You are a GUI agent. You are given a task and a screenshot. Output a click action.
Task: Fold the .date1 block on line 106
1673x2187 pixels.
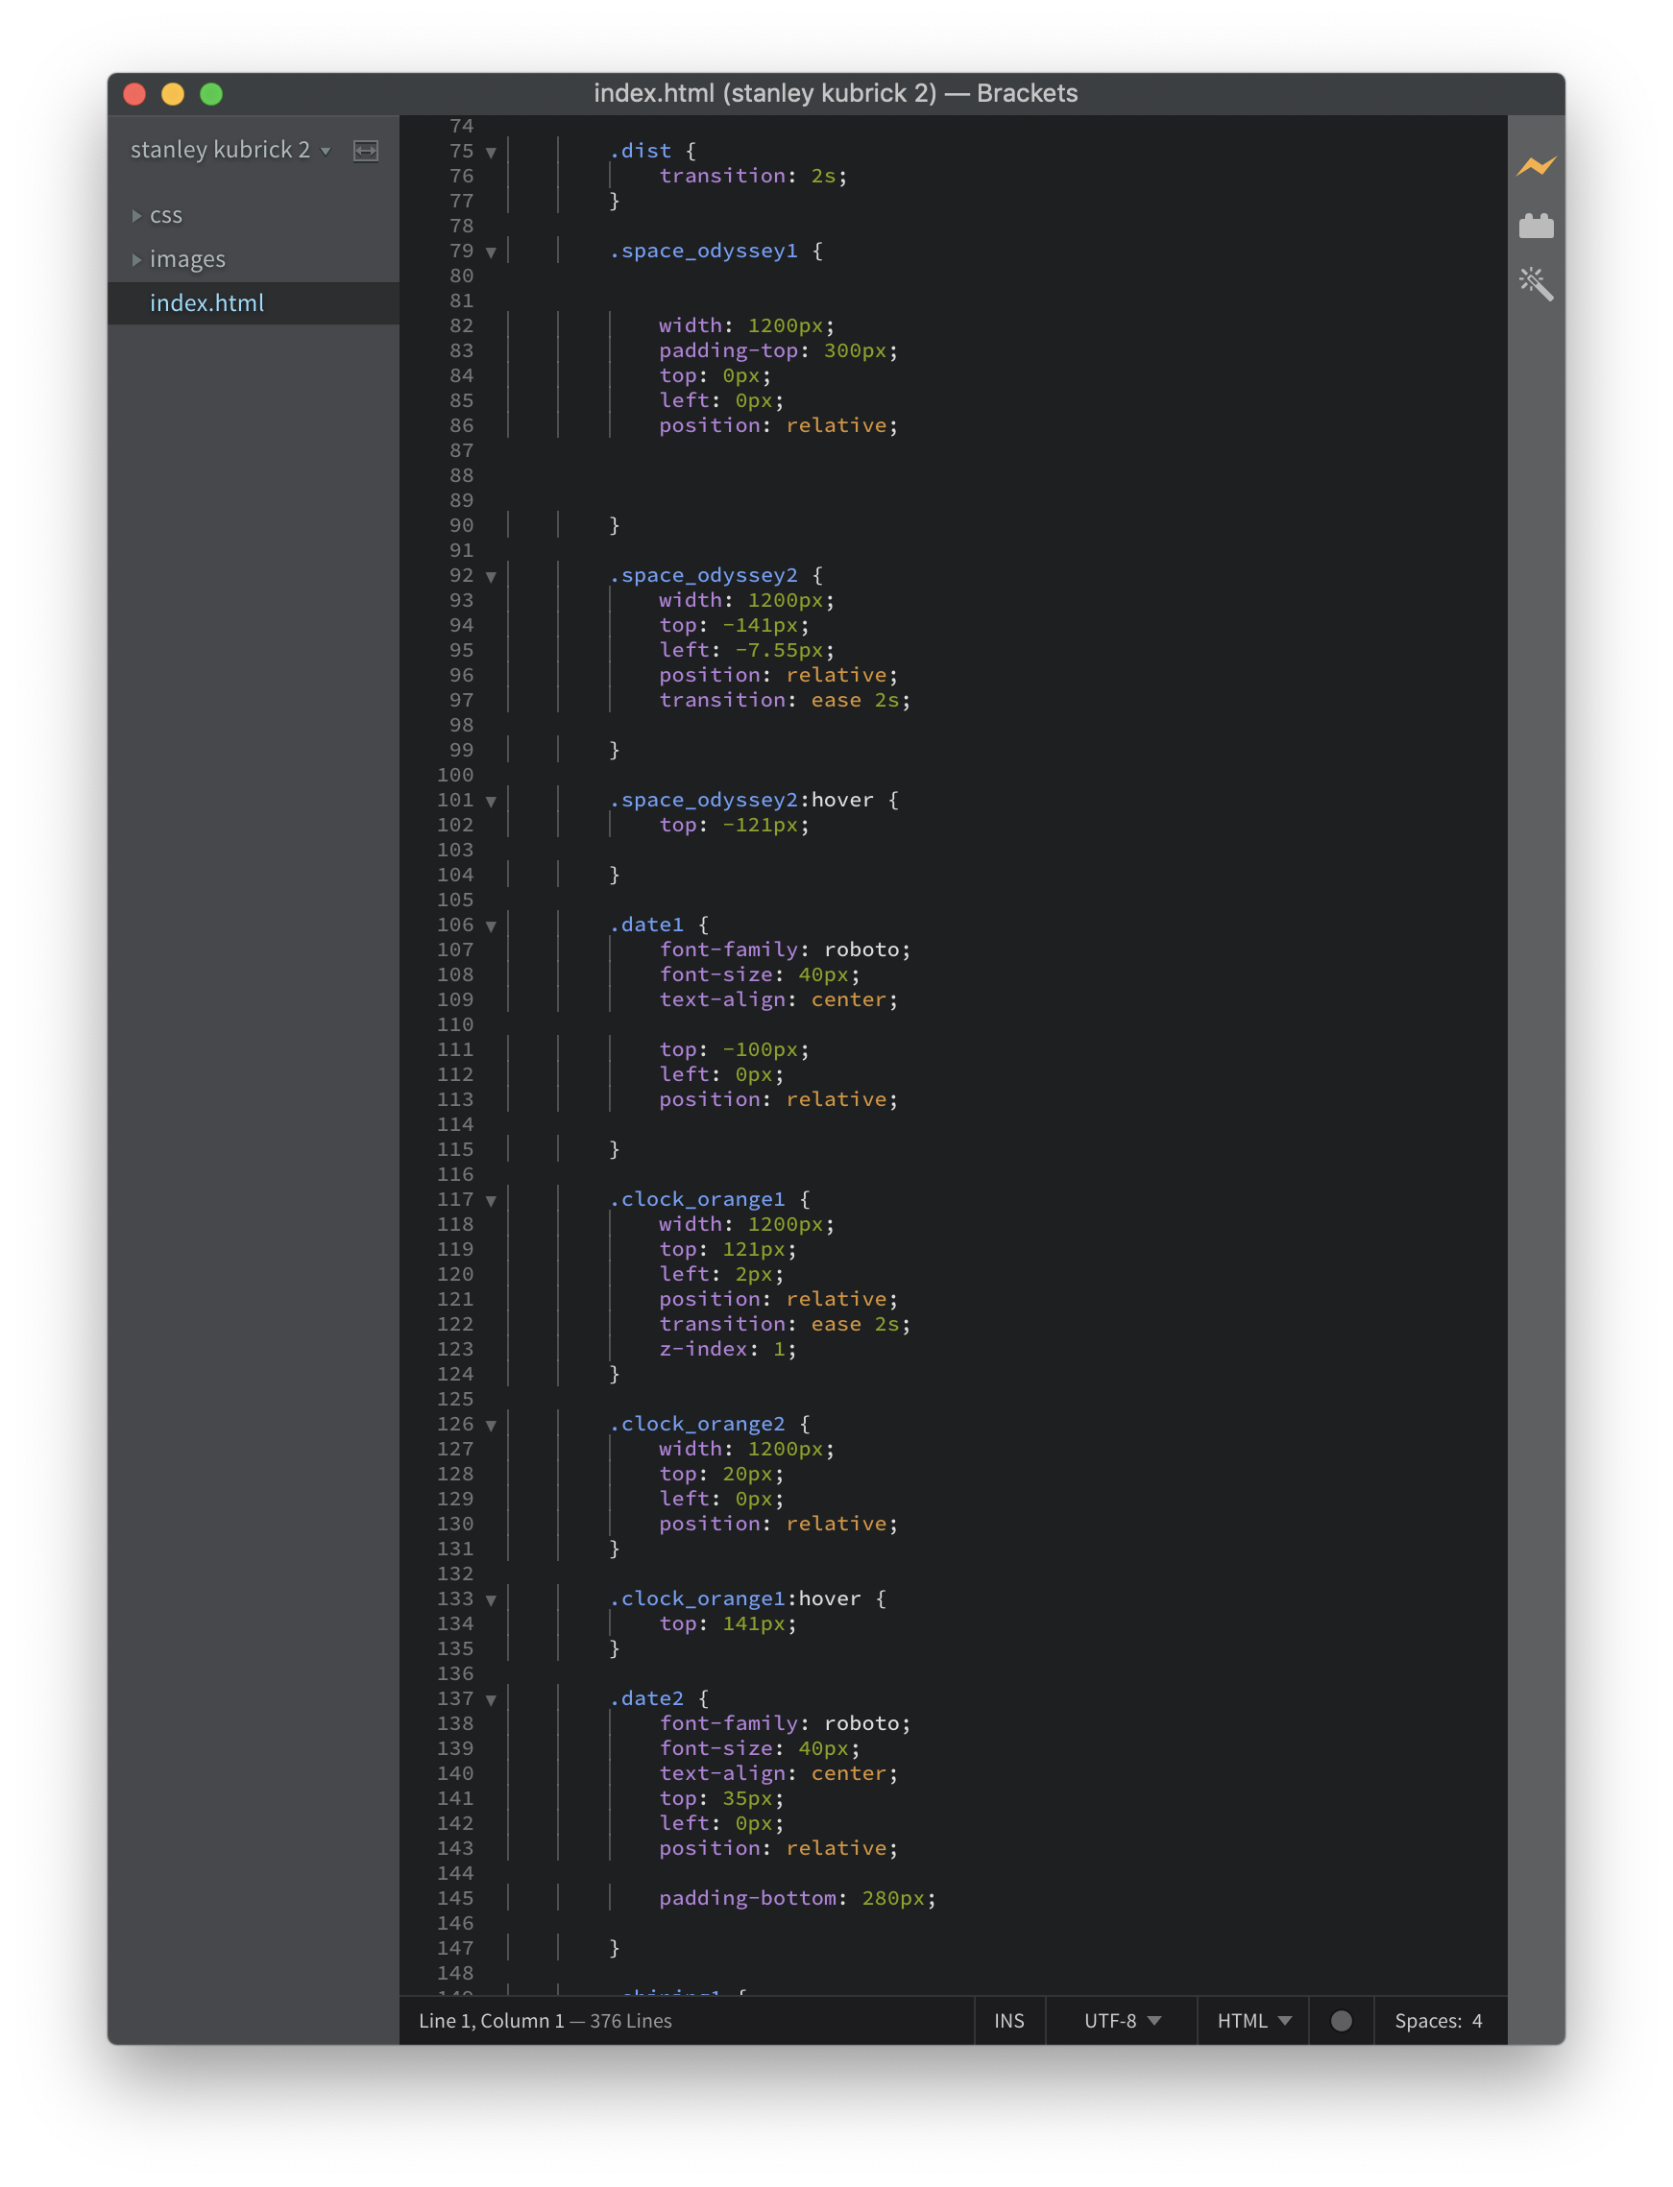491,925
